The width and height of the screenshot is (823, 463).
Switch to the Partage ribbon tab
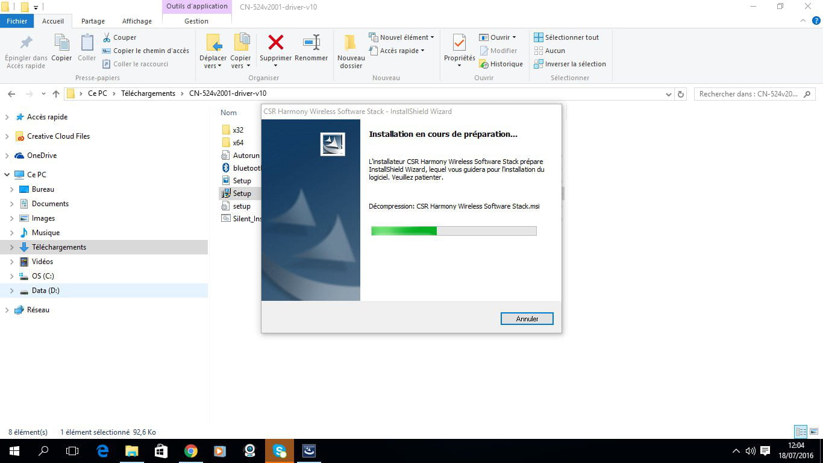pos(93,21)
